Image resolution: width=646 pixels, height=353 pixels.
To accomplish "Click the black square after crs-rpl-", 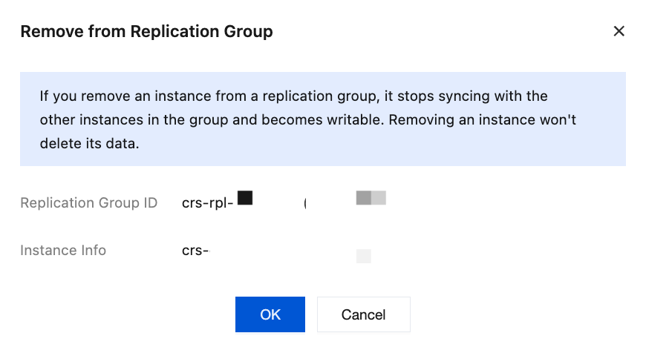I will [245, 198].
